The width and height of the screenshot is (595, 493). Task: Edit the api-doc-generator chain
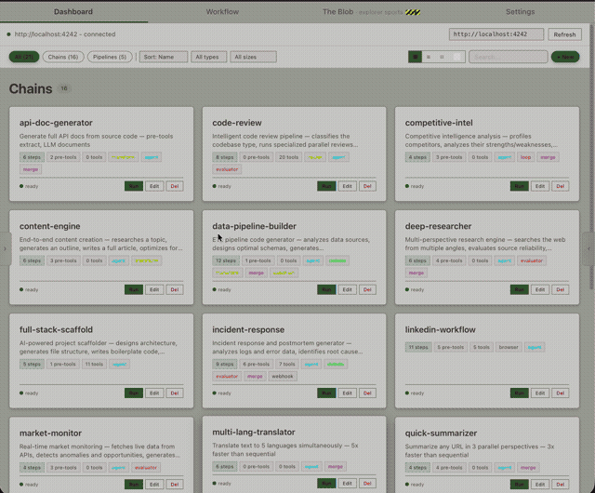point(154,186)
